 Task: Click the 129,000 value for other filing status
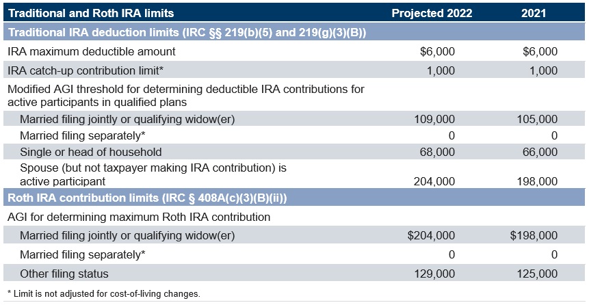[x=434, y=274]
